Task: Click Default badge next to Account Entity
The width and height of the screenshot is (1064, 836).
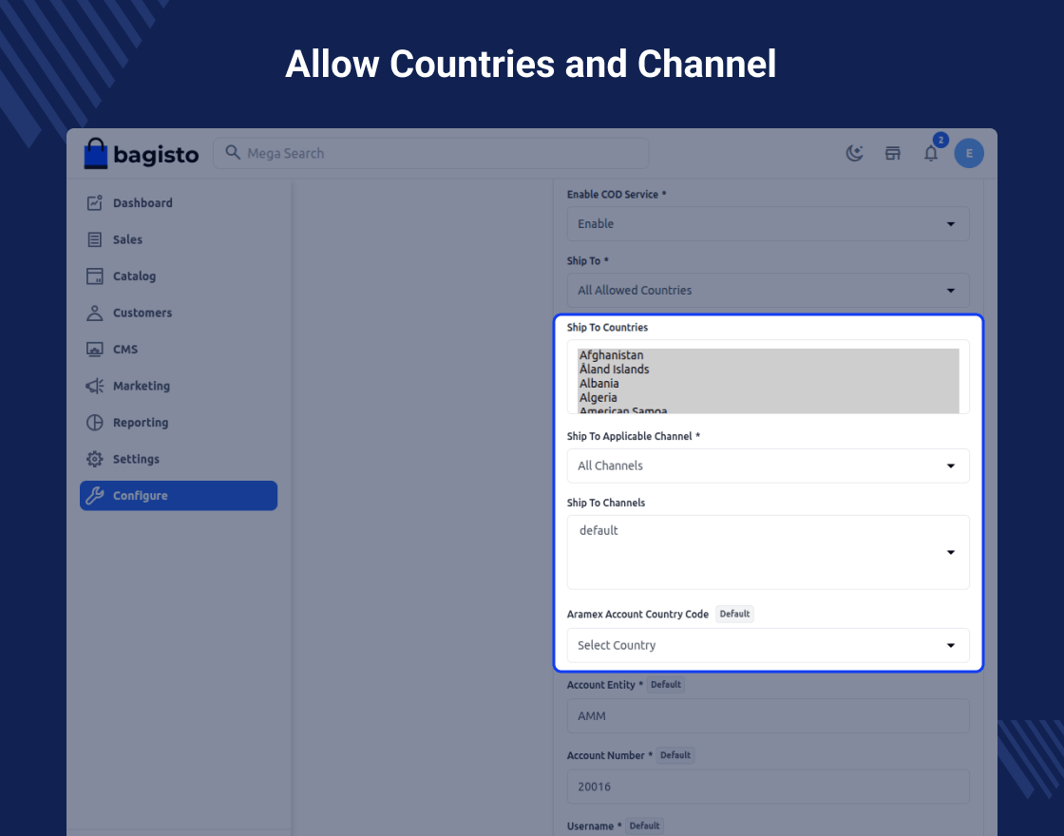Action: point(666,685)
